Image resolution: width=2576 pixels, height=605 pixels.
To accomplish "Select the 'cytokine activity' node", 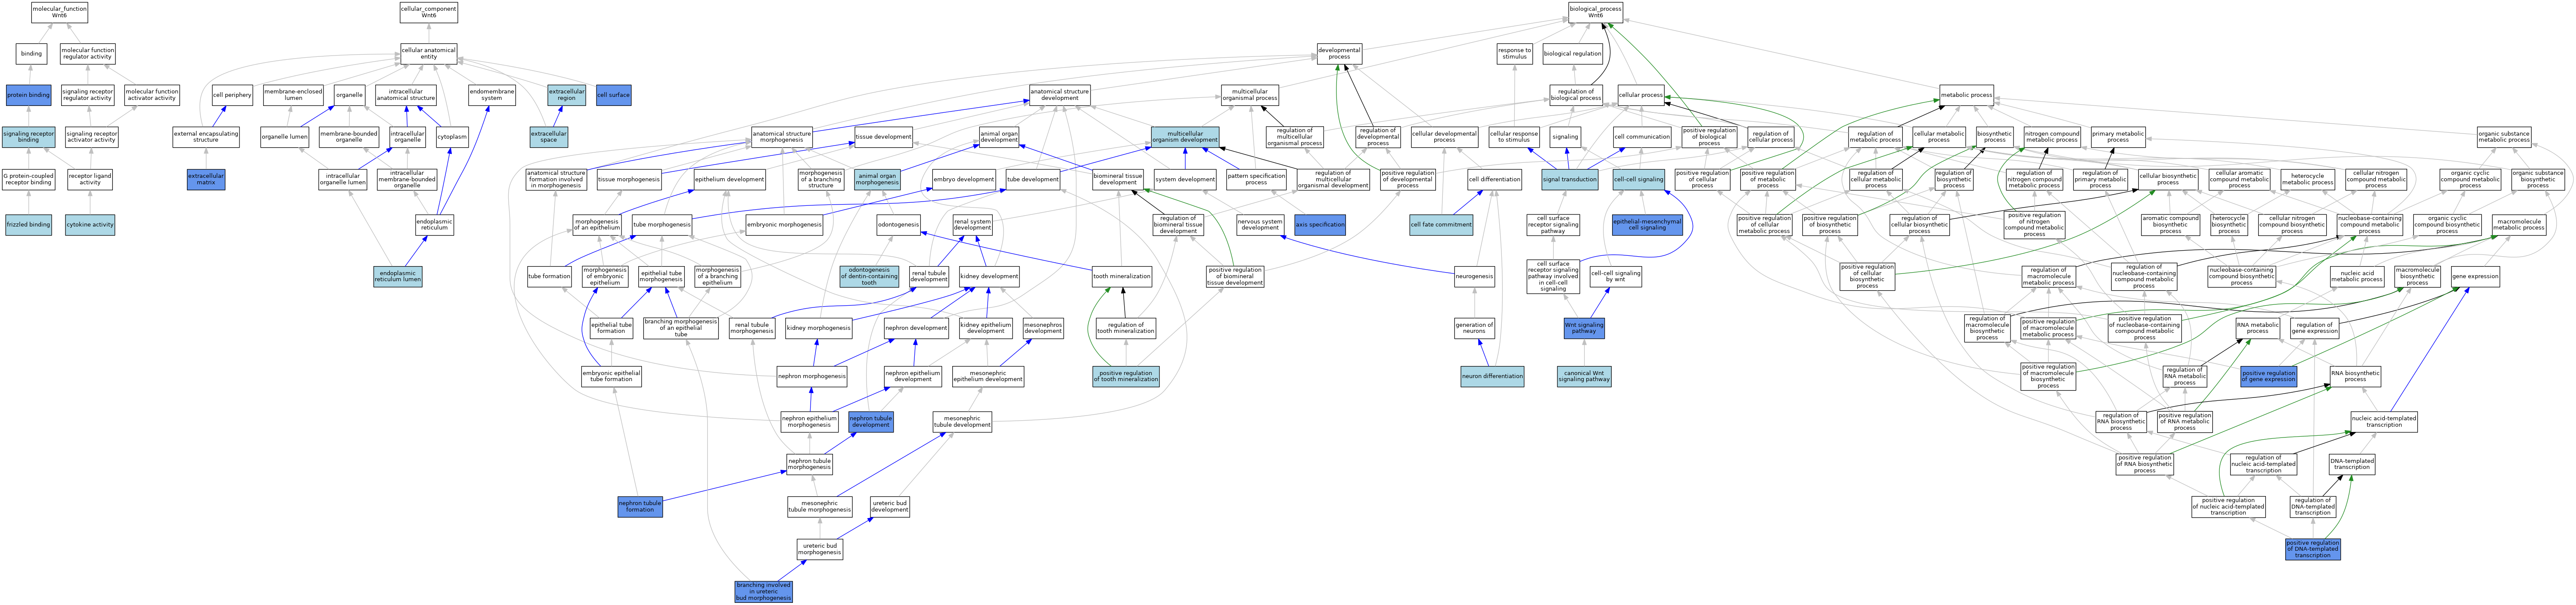I will click(x=90, y=225).
